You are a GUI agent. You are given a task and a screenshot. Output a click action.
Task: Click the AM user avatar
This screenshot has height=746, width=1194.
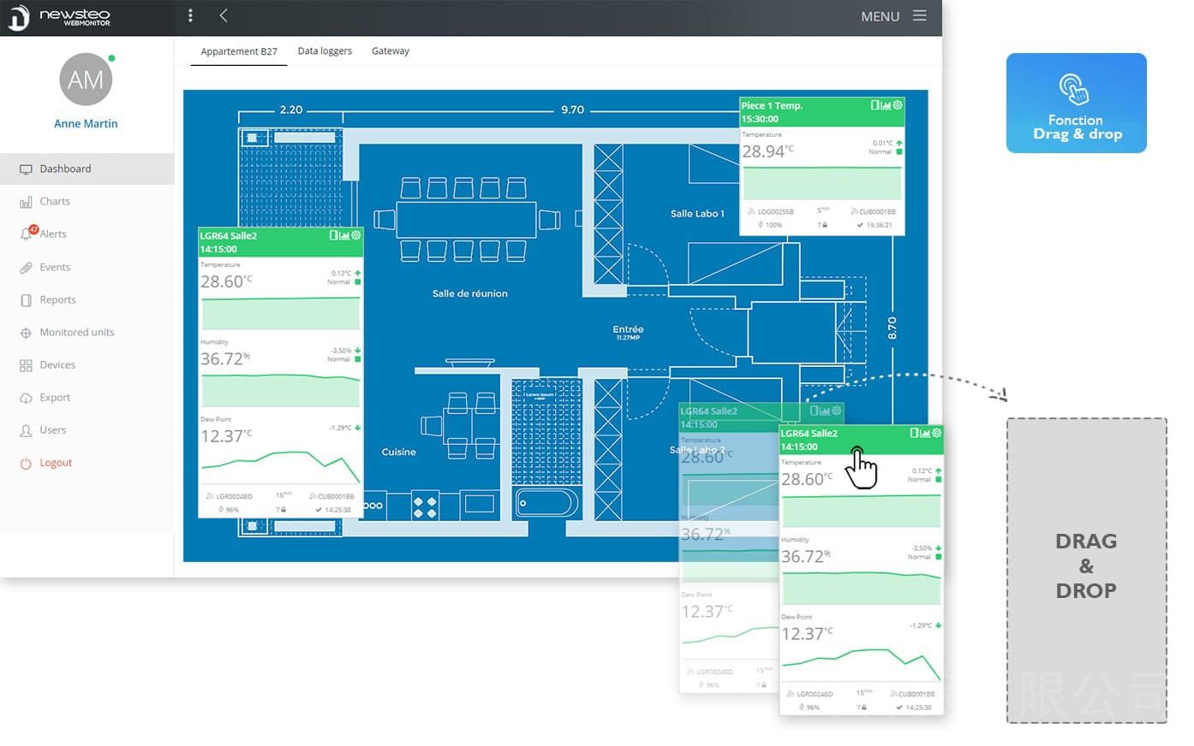[x=86, y=80]
